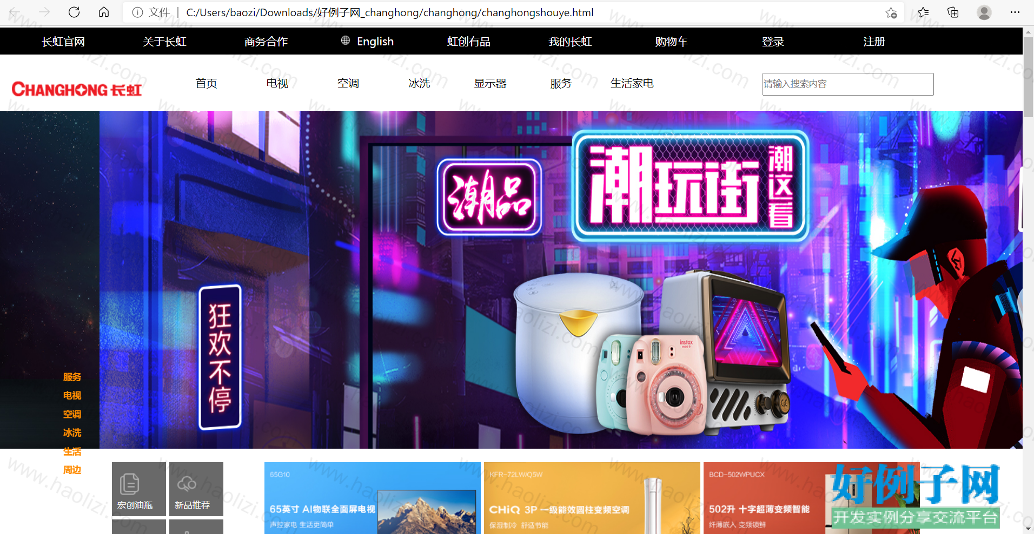Open 虹创有品 in the top bar
The height and width of the screenshot is (534, 1034).
click(x=469, y=42)
